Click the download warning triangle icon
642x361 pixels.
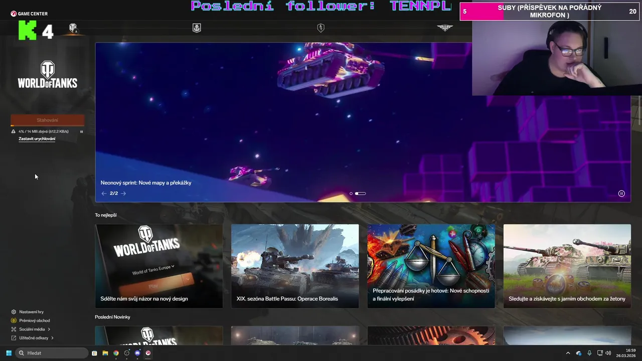[x=14, y=131]
